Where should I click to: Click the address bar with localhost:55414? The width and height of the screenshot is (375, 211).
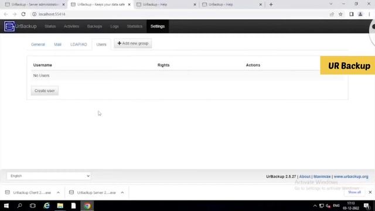pyautogui.click(x=179, y=14)
